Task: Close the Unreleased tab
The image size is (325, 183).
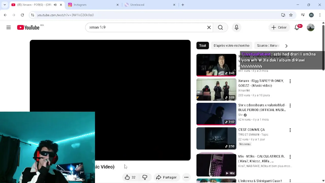Action: pos(174,5)
